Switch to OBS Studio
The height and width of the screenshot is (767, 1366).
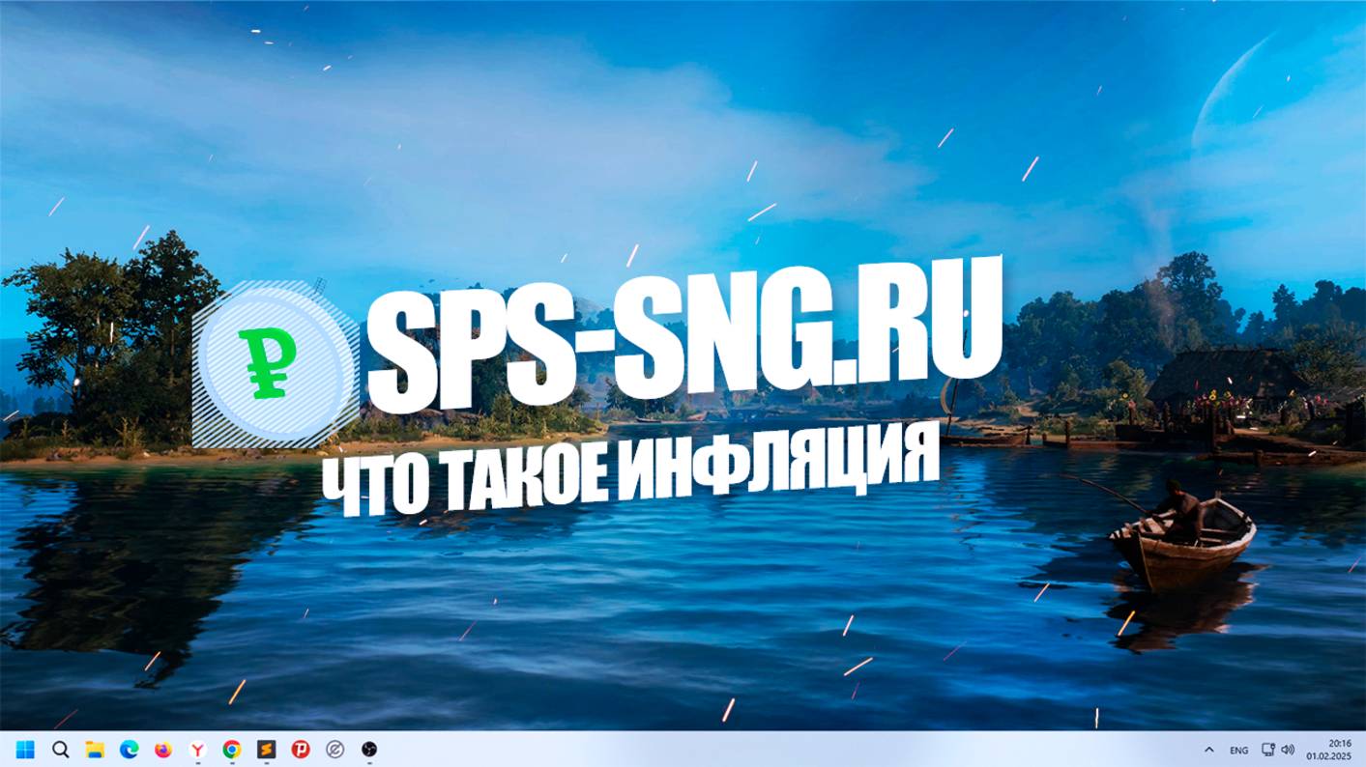point(368,750)
